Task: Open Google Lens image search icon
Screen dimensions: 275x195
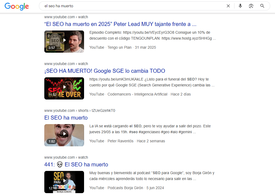Action: click(251, 6)
